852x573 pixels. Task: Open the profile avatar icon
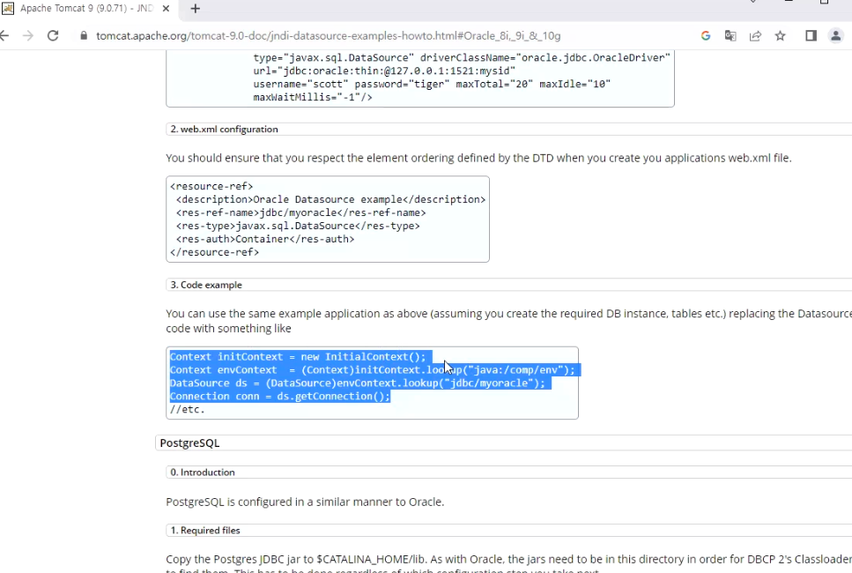click(835, 36)
